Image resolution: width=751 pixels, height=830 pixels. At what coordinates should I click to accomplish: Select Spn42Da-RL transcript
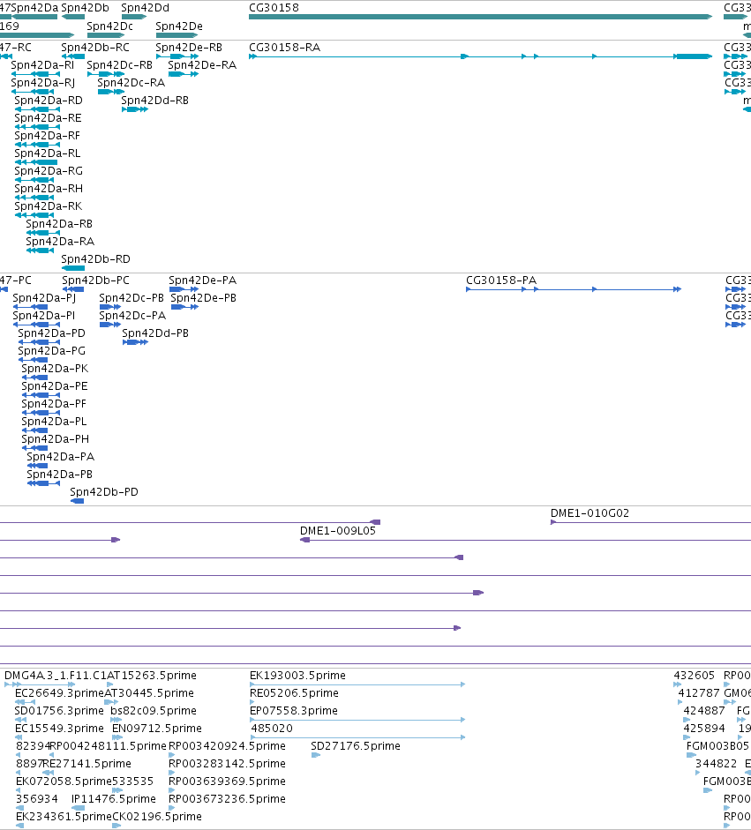(x=47, y=153)
